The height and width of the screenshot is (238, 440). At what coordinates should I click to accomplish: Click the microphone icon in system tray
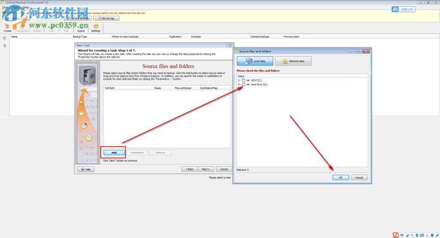click(x=417, y=235)
